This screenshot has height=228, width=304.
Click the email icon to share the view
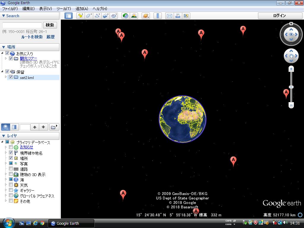click(x=169, y=15)
